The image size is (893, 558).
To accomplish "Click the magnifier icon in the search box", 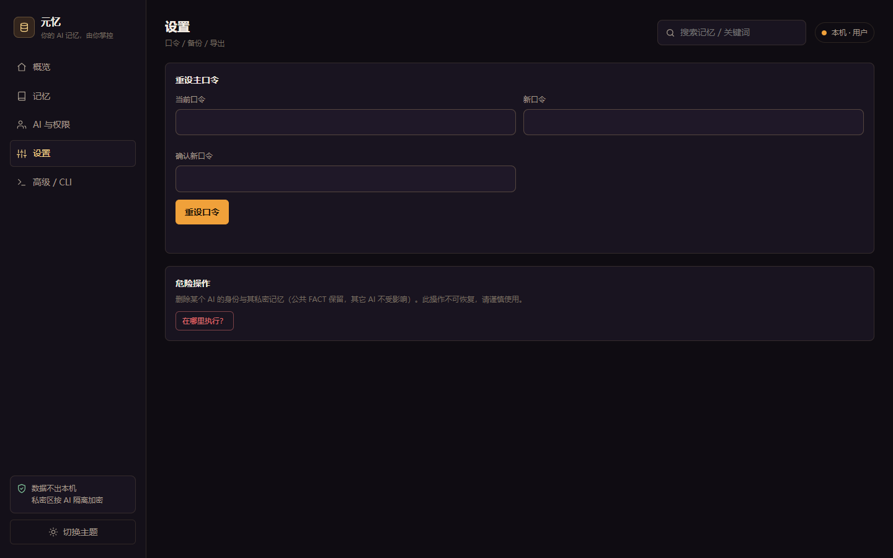I will (x=670, y=33).
